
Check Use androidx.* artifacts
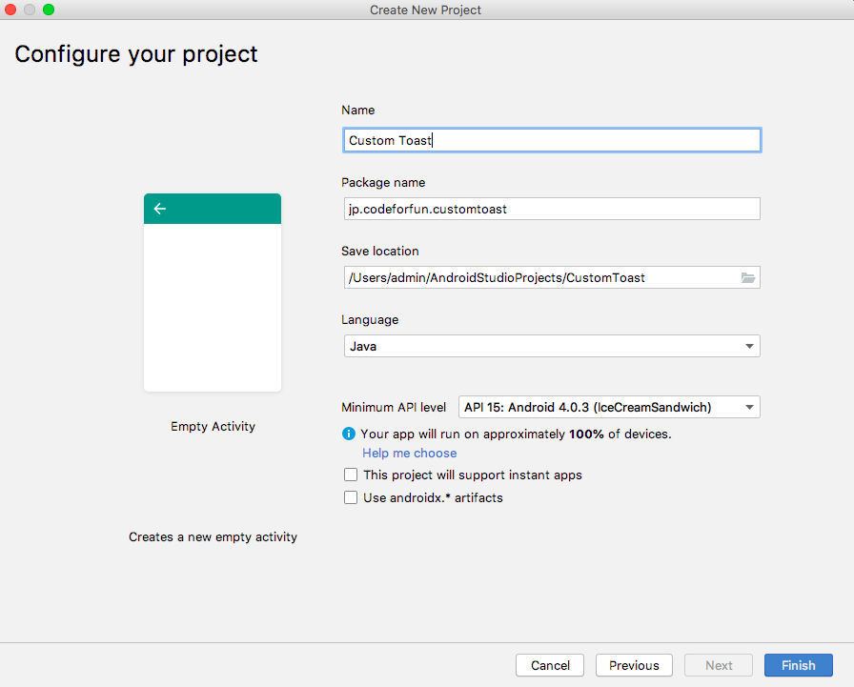click(x=351, y=497)
